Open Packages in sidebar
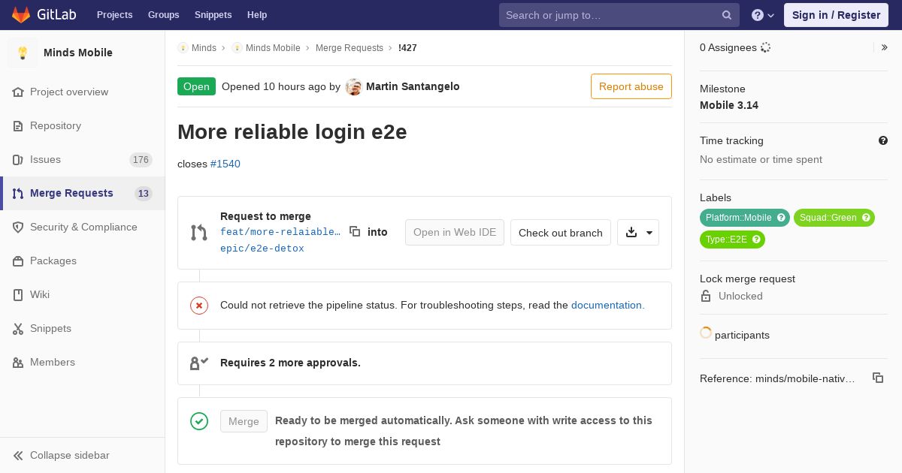The width and height of the screenshot is (902, 473). (83, 261)
